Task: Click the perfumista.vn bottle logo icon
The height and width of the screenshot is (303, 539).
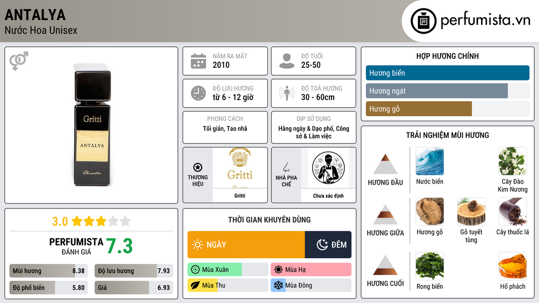Action: coord(423,21)
